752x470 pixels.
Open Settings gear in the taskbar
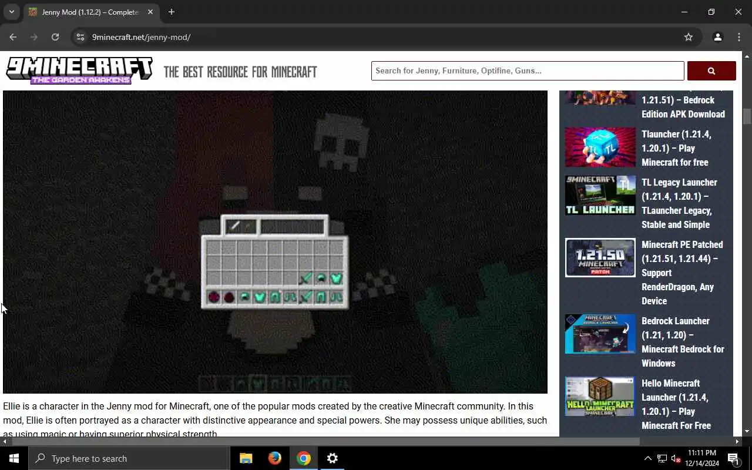pos(332,458)
